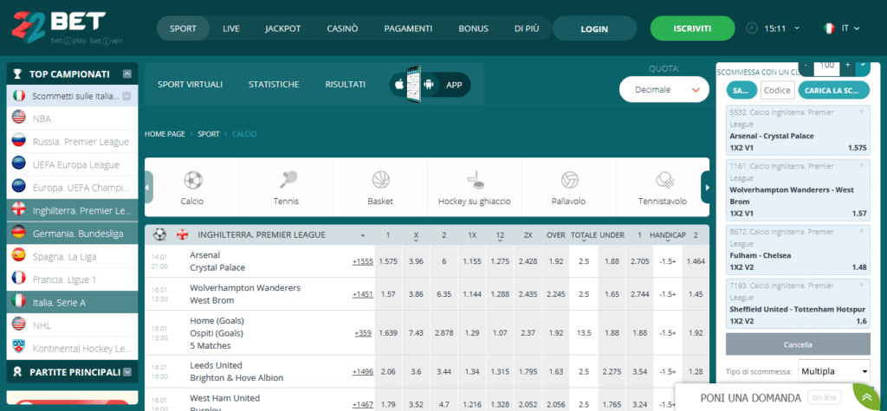Click the Cancella button in bet slip
887x411 pixels.
click(x=798, y=344)
